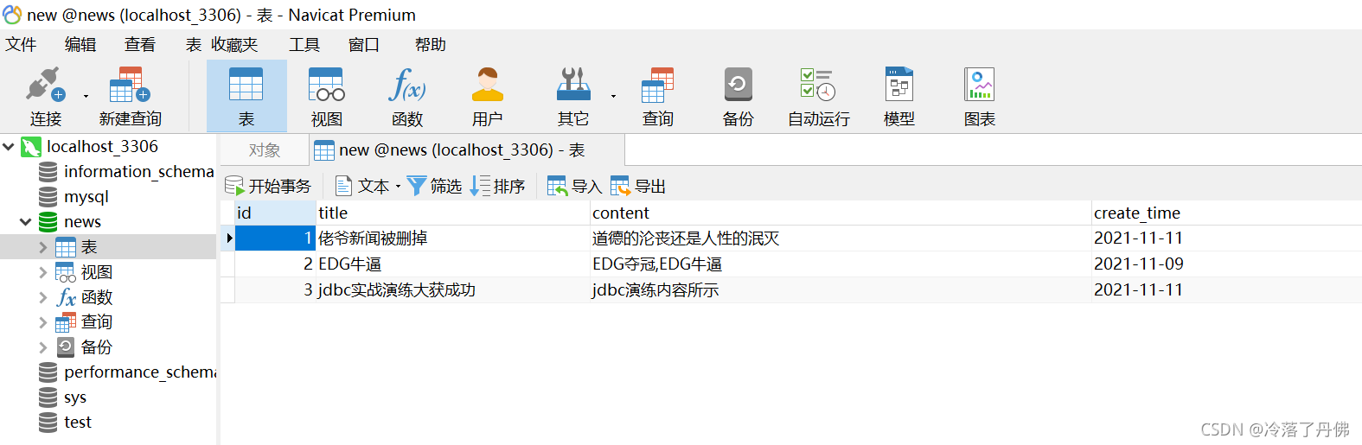Viewport: 1362px width, 445px height.
Task: Click the id cell with value 1
Action: (x=275, y=238)
